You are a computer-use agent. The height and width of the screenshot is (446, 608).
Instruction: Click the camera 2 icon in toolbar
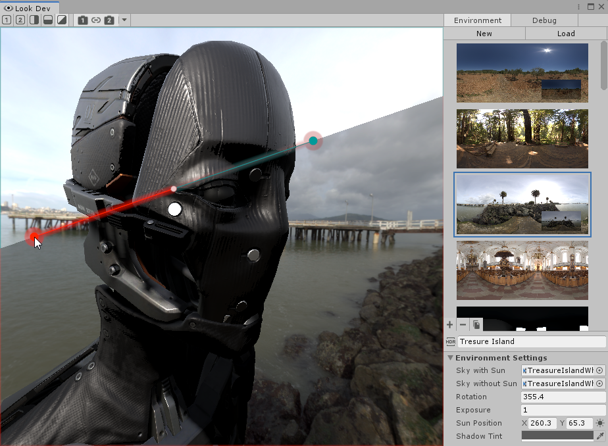tap(109, 20)
